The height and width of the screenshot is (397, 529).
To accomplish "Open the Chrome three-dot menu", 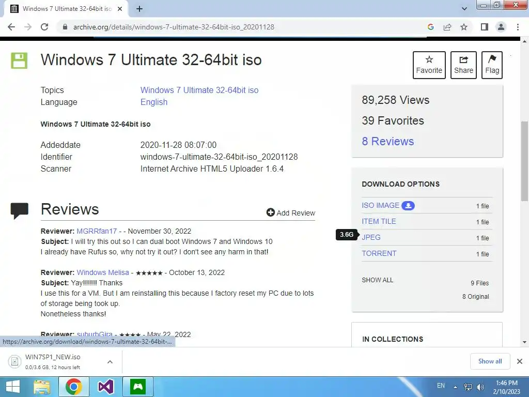I will [518, 27].
